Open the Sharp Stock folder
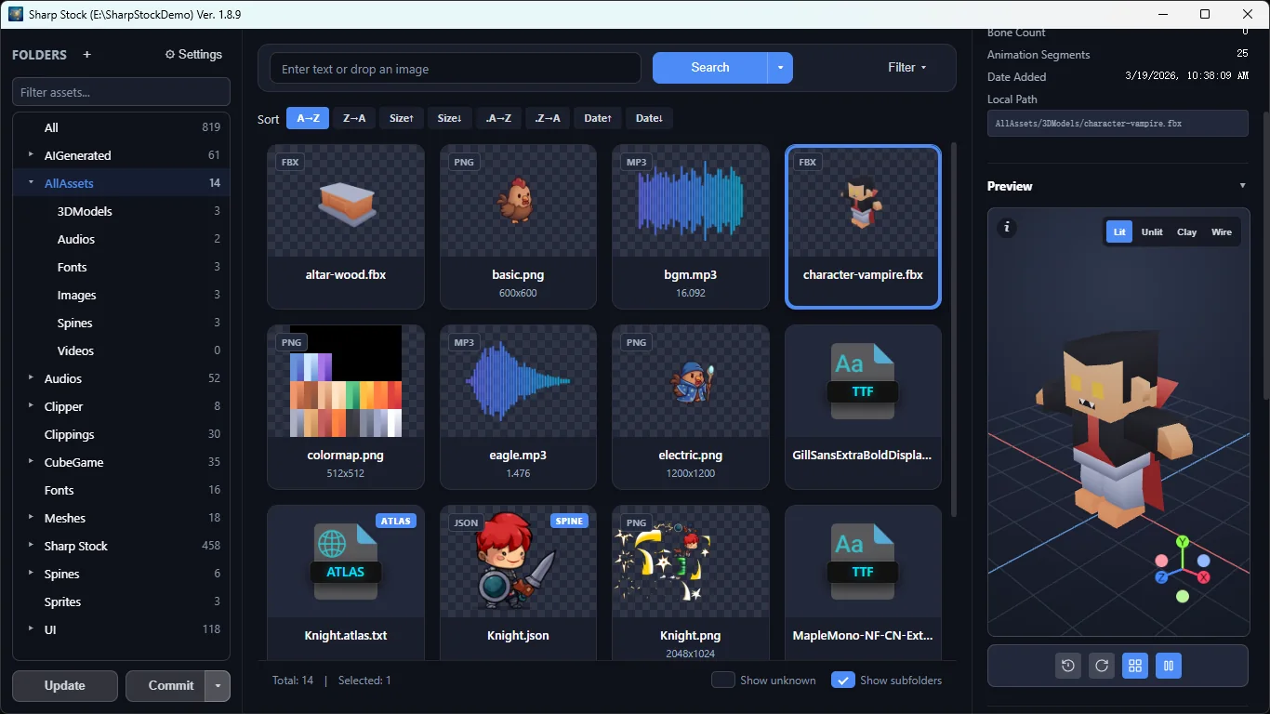1270x714 pixels. 121,546
